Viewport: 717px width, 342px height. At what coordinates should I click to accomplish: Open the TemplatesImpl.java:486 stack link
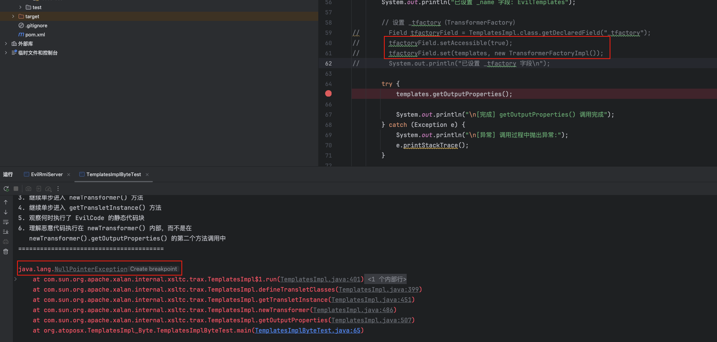click(x=353, y=310)
